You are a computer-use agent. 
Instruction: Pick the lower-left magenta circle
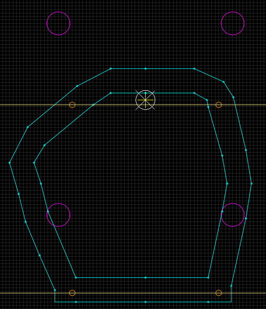click(x=58, y=215)
